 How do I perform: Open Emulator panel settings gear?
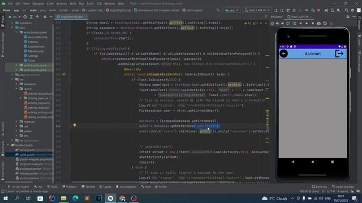coord(348,17)
